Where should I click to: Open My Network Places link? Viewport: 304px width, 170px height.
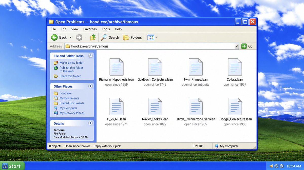(x=69, y=113)
